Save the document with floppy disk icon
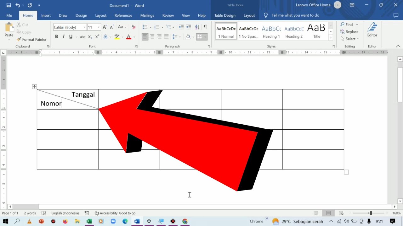Viewport: 403px width, 226px height. [x=9, y=5]
